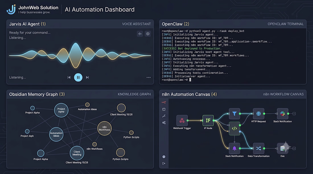Select the purple bell Slack Notification node
Image resolution: width=313 pixels, height=174 pixels.
pyautogui.click(x=234, y=148)
